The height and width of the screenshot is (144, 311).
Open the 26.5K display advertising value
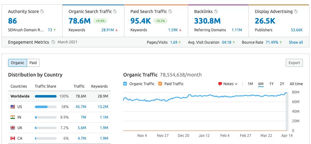pos(265,21)
